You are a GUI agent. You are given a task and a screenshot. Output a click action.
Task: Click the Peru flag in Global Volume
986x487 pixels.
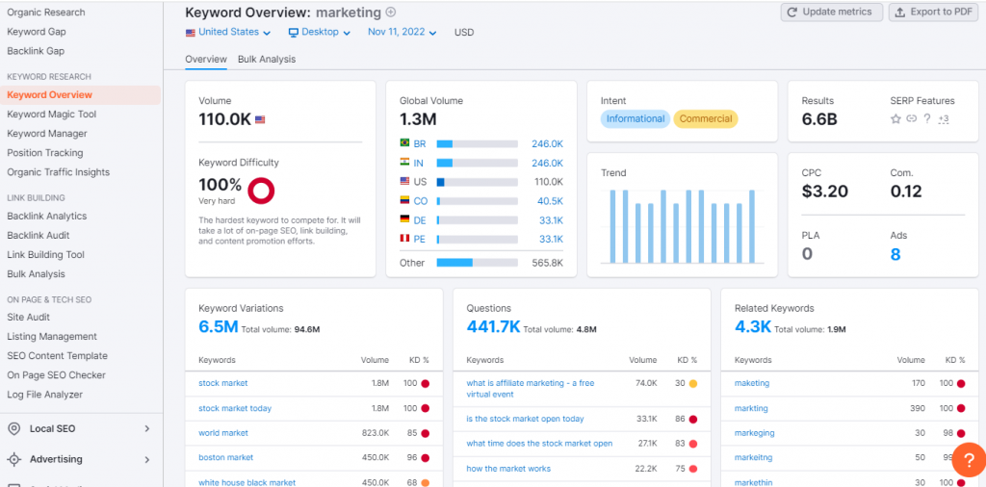[x=405, y=238]
